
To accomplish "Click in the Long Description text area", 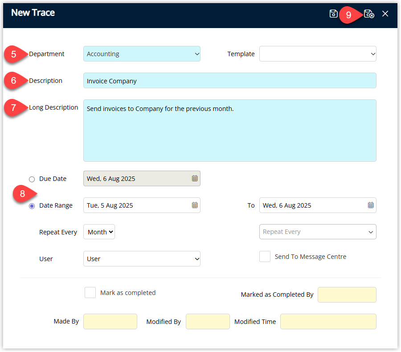I will pos(229,131).
